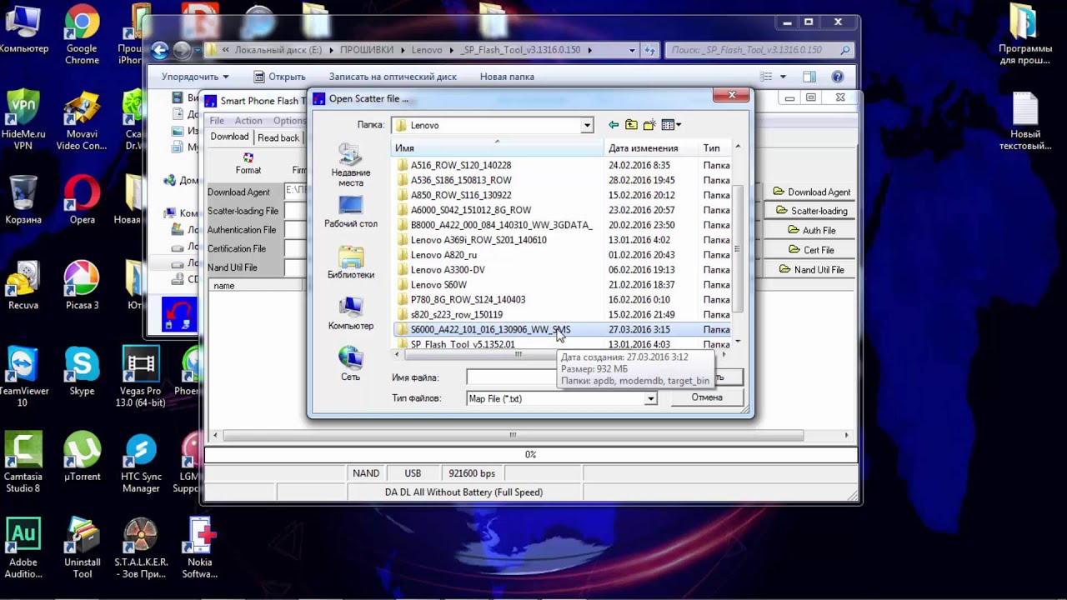This screenshot has height=600, width=1067.
Task: Select folder A516_ROW_S120_140228
Action: 460,165
